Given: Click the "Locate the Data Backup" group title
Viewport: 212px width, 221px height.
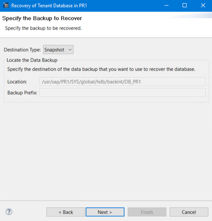Looking at the screenshot, I should click(x=32, y=60).
